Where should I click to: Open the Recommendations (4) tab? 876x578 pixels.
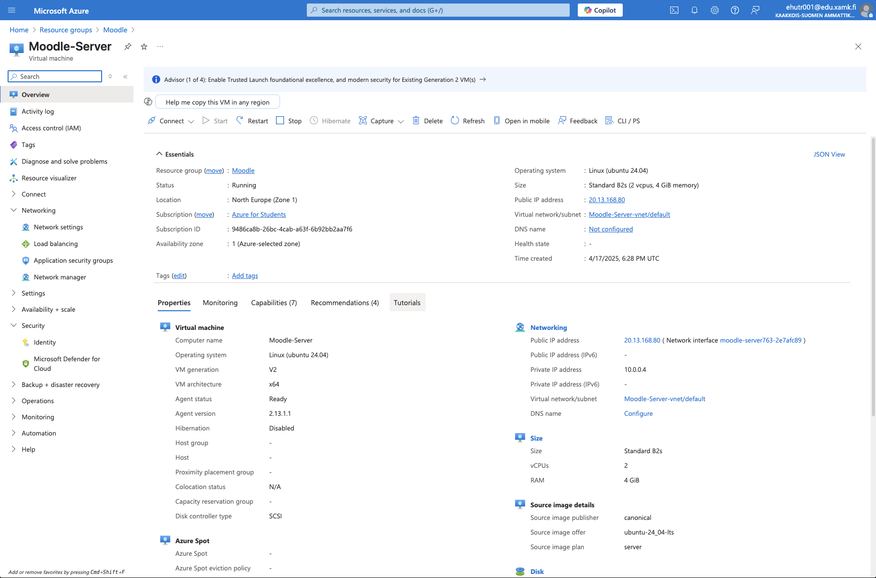[x=345, y=303]
